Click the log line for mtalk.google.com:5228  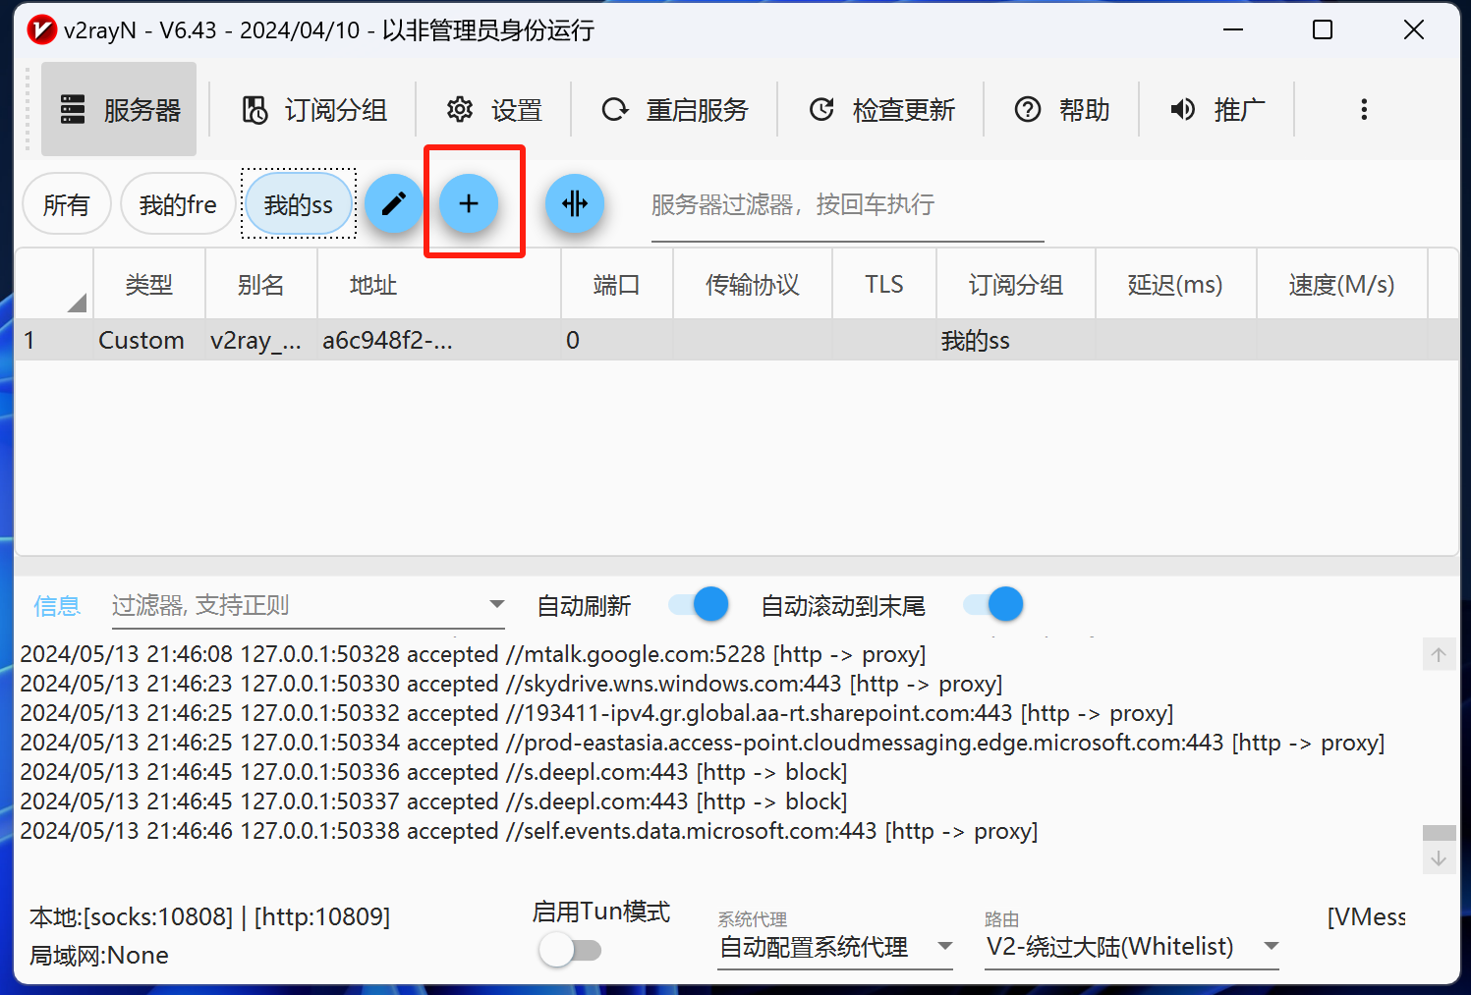473,654
